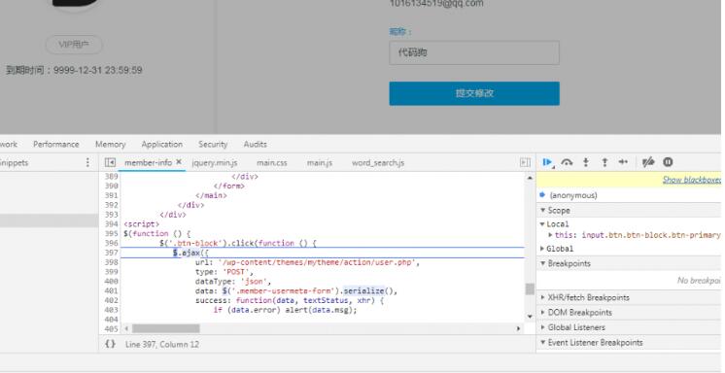The width and height of the screenshot is (725, 373).
Task: Click the "dataType: 'json'" code line
Action: [x=233, y=282]
